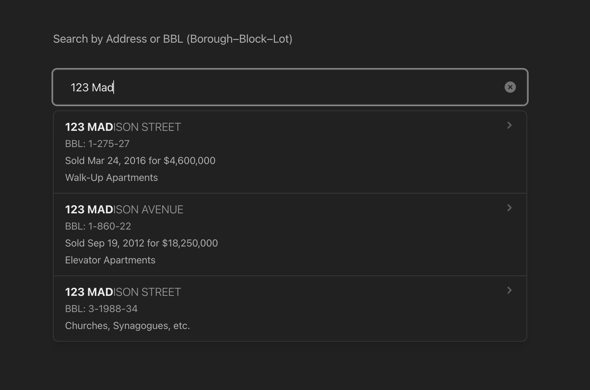
Task: Click the "Elevator Apartments" building type
Action: [110, 260]
